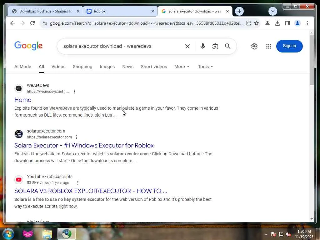Screen dimensions: 320x240
Task: Click the page vertical scrollbar thumb
Action: 312,60
